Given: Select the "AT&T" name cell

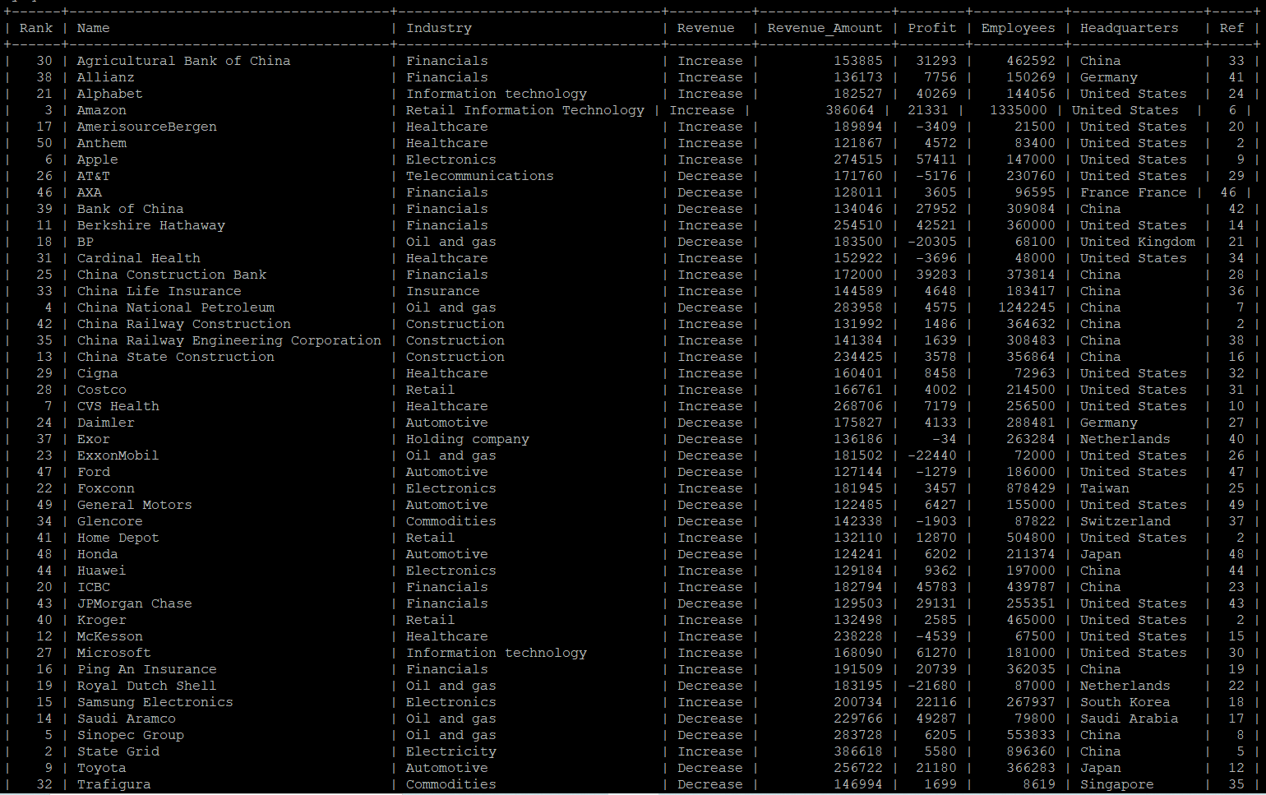Looking at the screenshot, I should tap(93, 176).
